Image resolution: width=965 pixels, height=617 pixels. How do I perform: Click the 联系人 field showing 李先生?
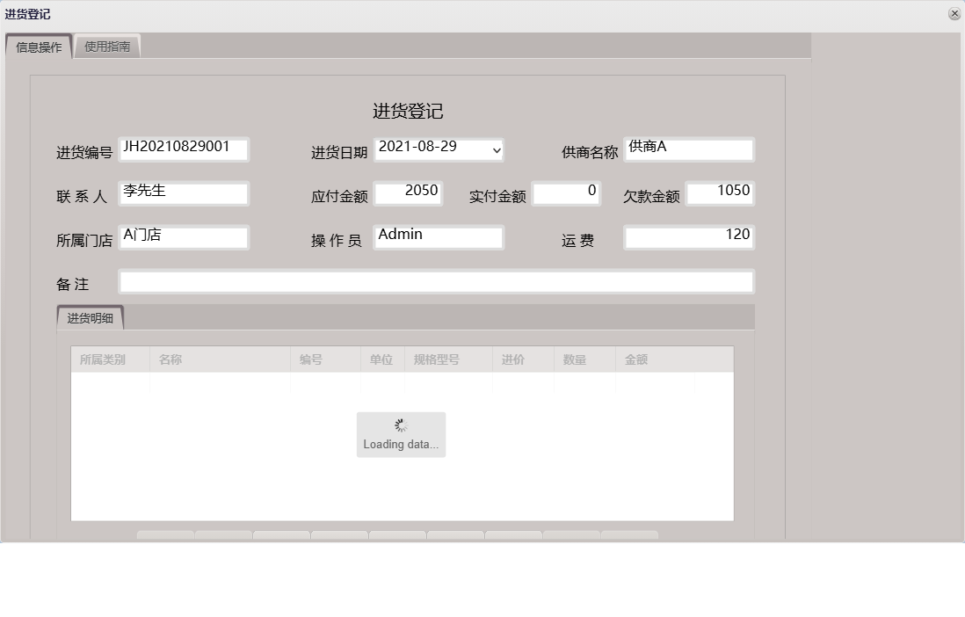tap(184, 192)
